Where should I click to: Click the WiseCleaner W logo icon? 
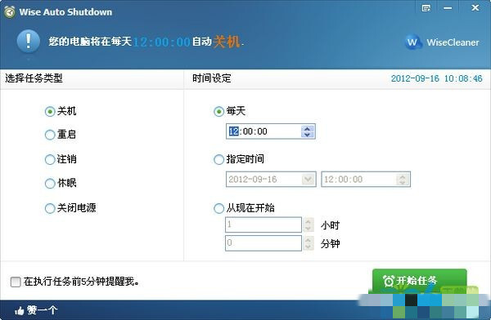coord(412,42)
